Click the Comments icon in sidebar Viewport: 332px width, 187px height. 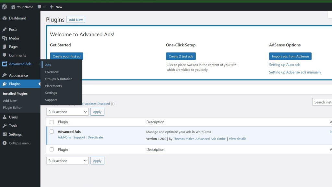(x=5, y=55)
